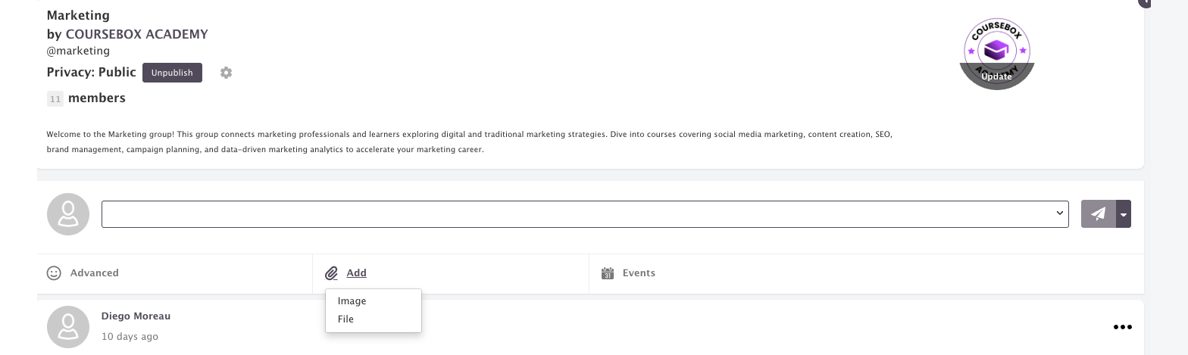Open three-dot menu on Diego Moreau's post
The height and width of the screenshot is (355, 1188).
[1123, 327]
